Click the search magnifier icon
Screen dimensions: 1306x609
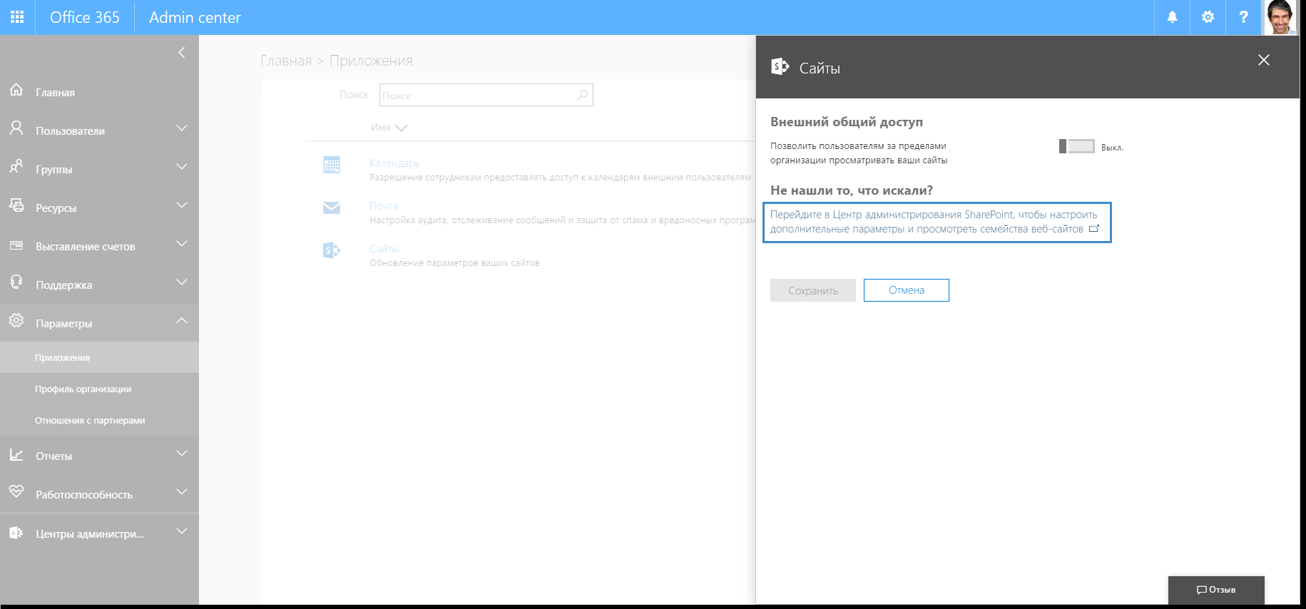583,95
